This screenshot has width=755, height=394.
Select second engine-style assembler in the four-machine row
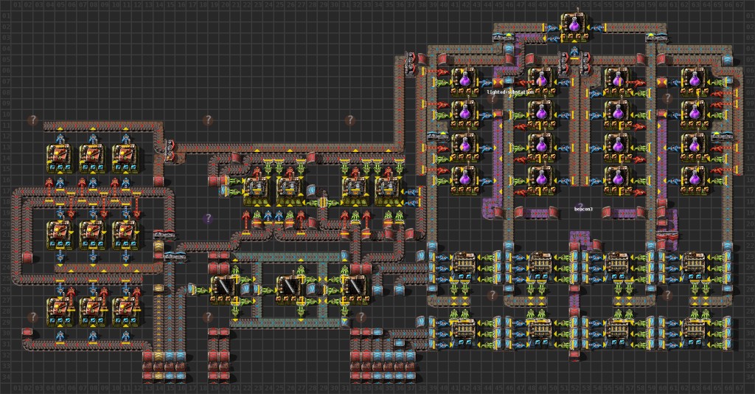[289, 191]
